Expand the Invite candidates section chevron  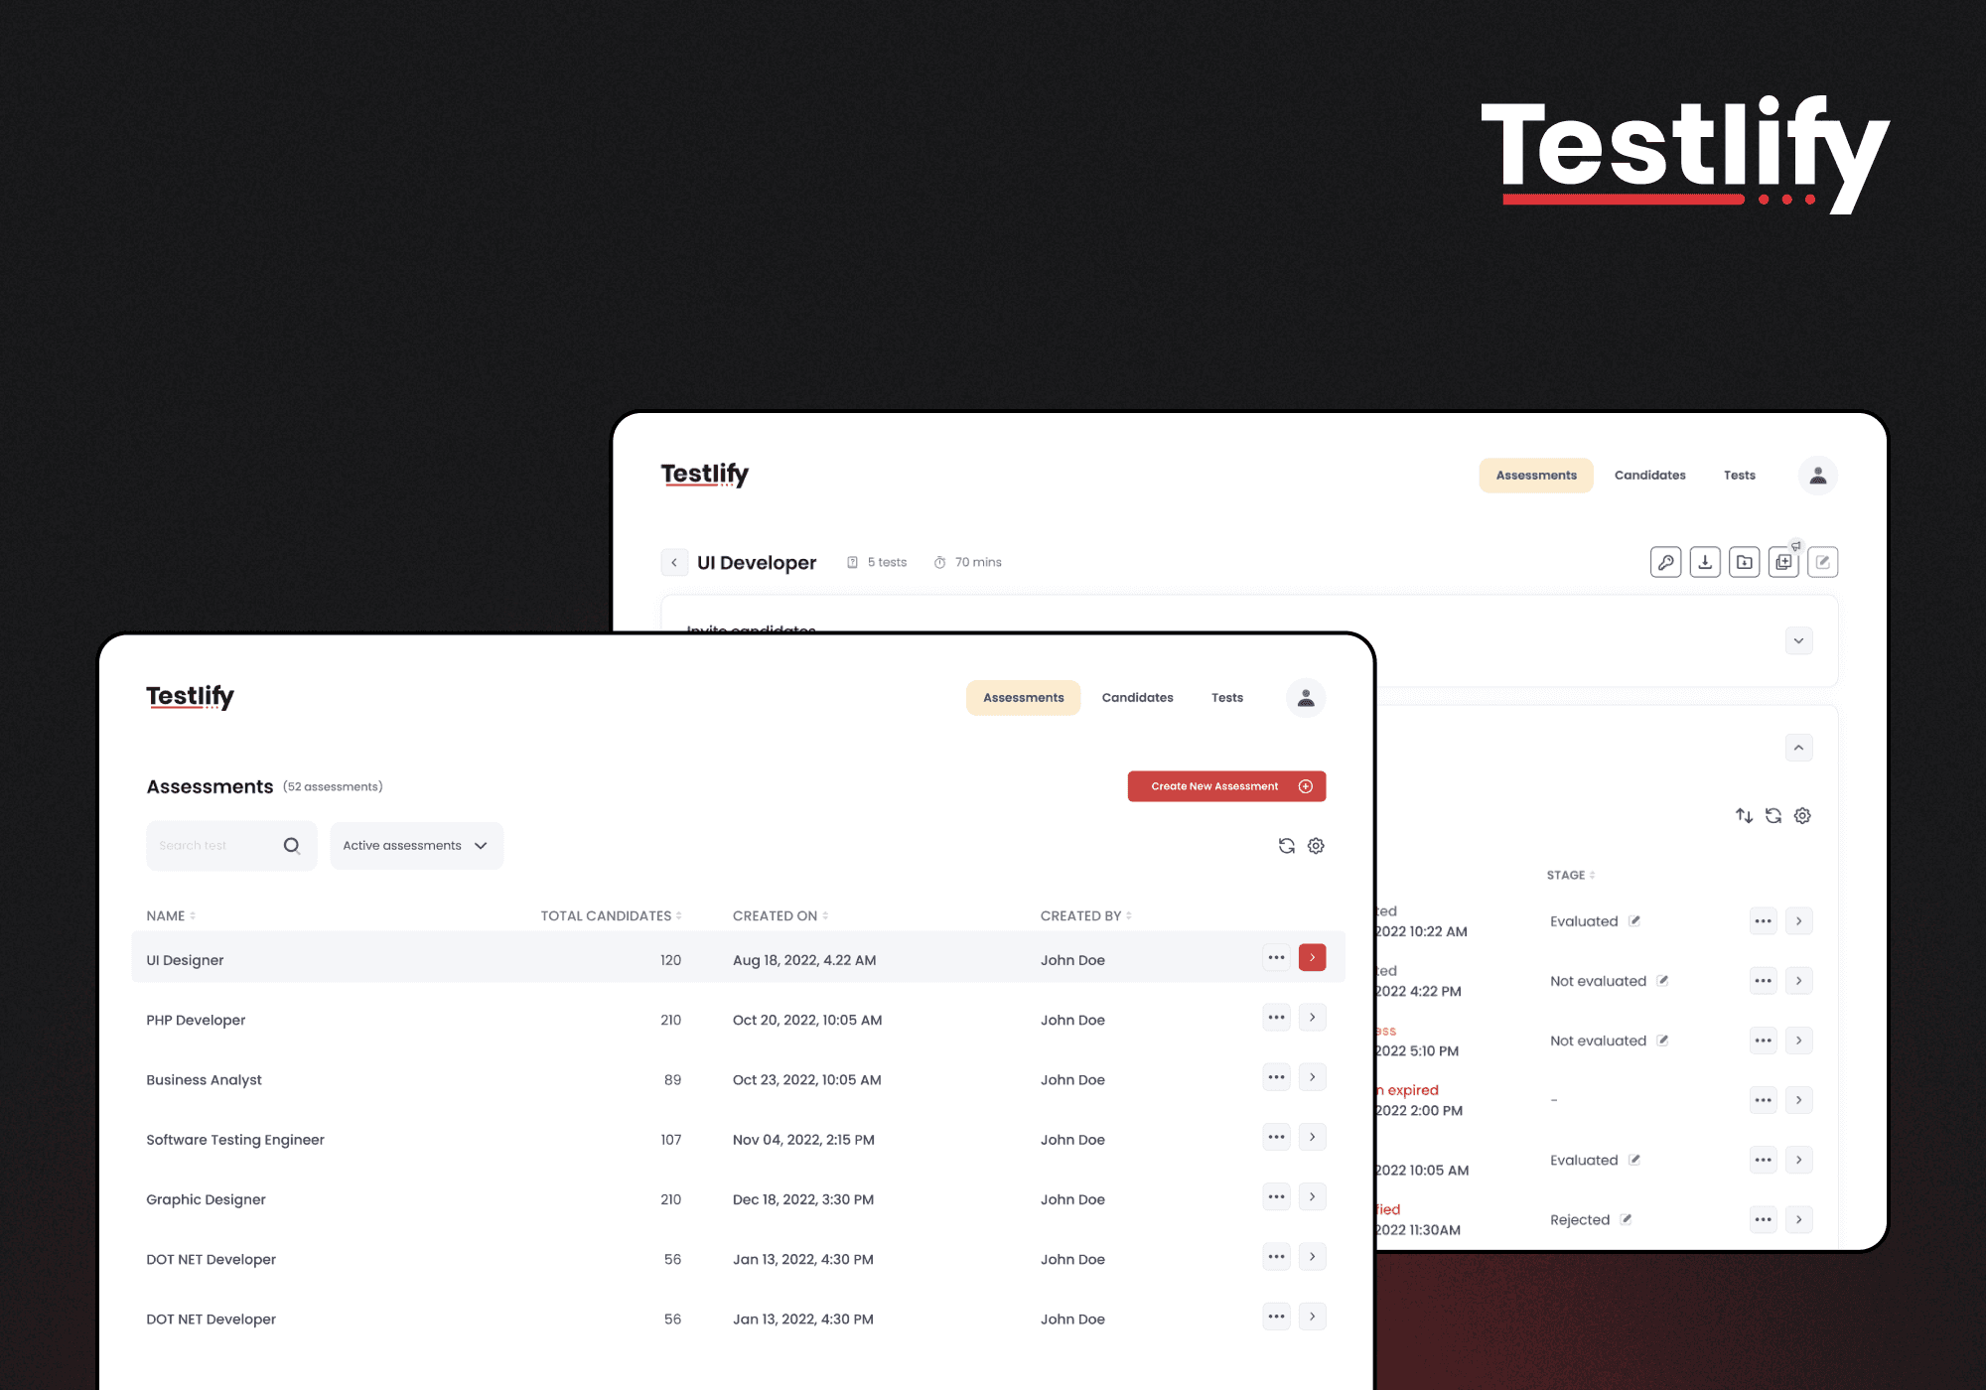[1799, 640]
